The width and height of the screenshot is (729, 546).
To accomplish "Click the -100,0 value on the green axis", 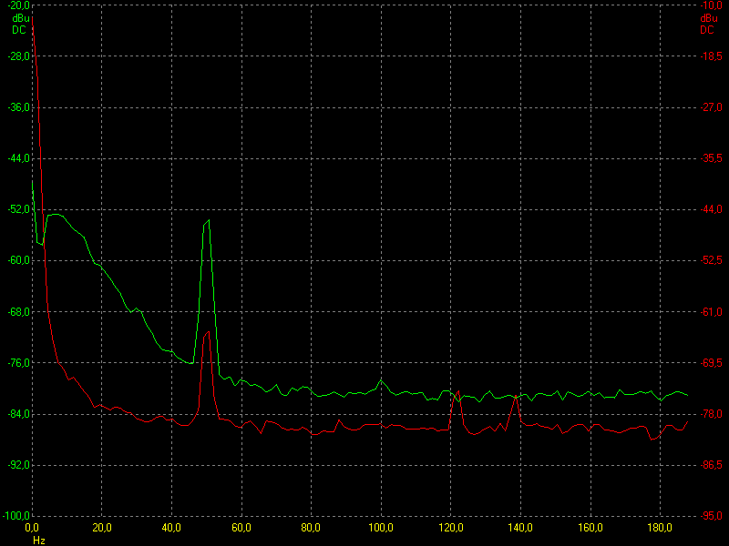I will click(16, 516).
